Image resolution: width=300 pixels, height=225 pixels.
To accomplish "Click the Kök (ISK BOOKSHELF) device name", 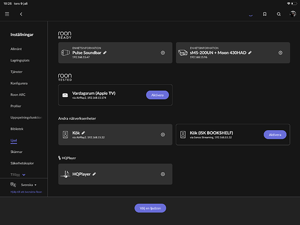I will pos(212,133).
